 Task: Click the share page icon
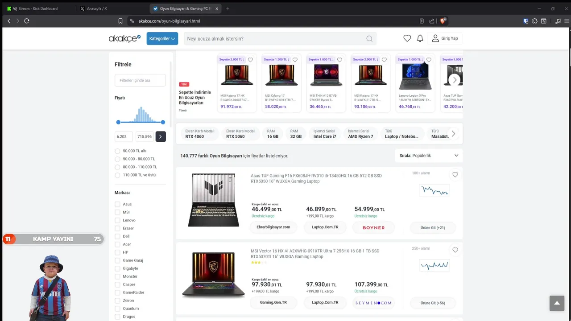pos(432,21)
